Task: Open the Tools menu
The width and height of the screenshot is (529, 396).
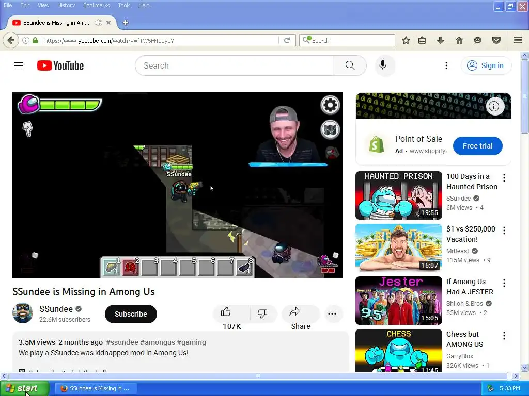Action: 124,5
